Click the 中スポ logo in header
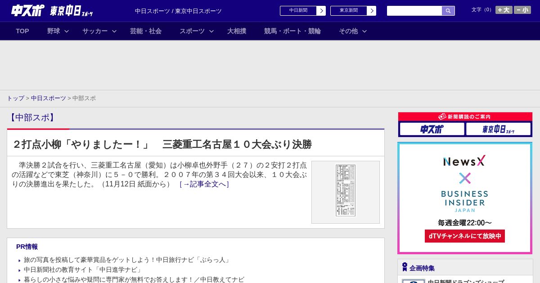This screenshot has width=540, height=283. point(27,10)
